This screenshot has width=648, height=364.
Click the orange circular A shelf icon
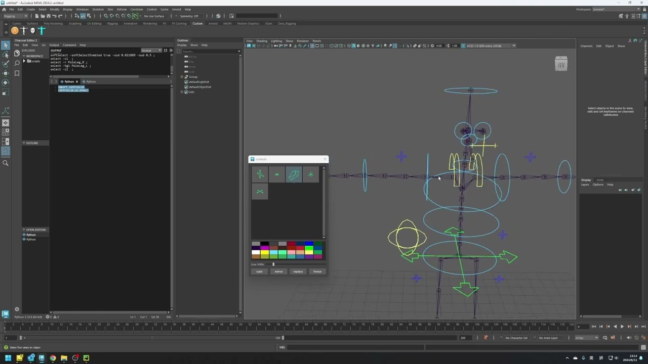click(15, 31)
